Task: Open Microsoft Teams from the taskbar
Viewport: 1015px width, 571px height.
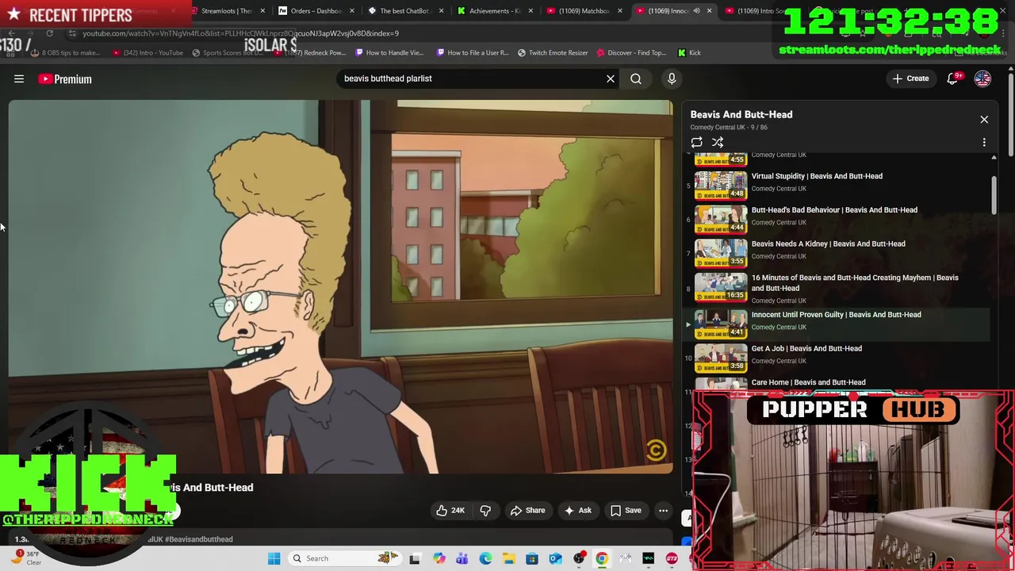Action: 462,558
